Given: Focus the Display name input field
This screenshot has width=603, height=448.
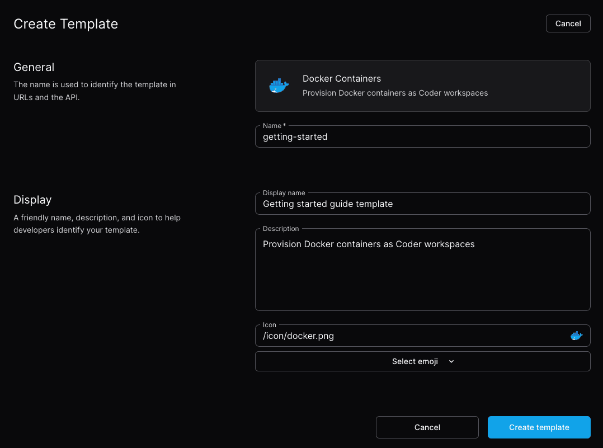Looking at the screenshot, I should [423, 204].
